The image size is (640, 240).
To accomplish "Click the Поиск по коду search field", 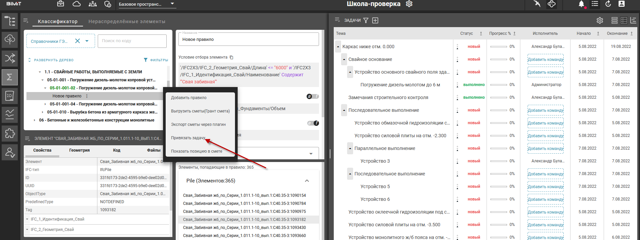I will (132, 41).
